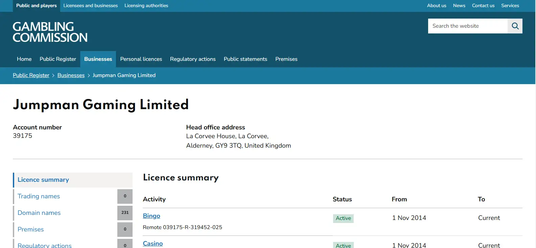The image size is (536, 248).
Task: Open the Bingo activity link
Action: 152,216
